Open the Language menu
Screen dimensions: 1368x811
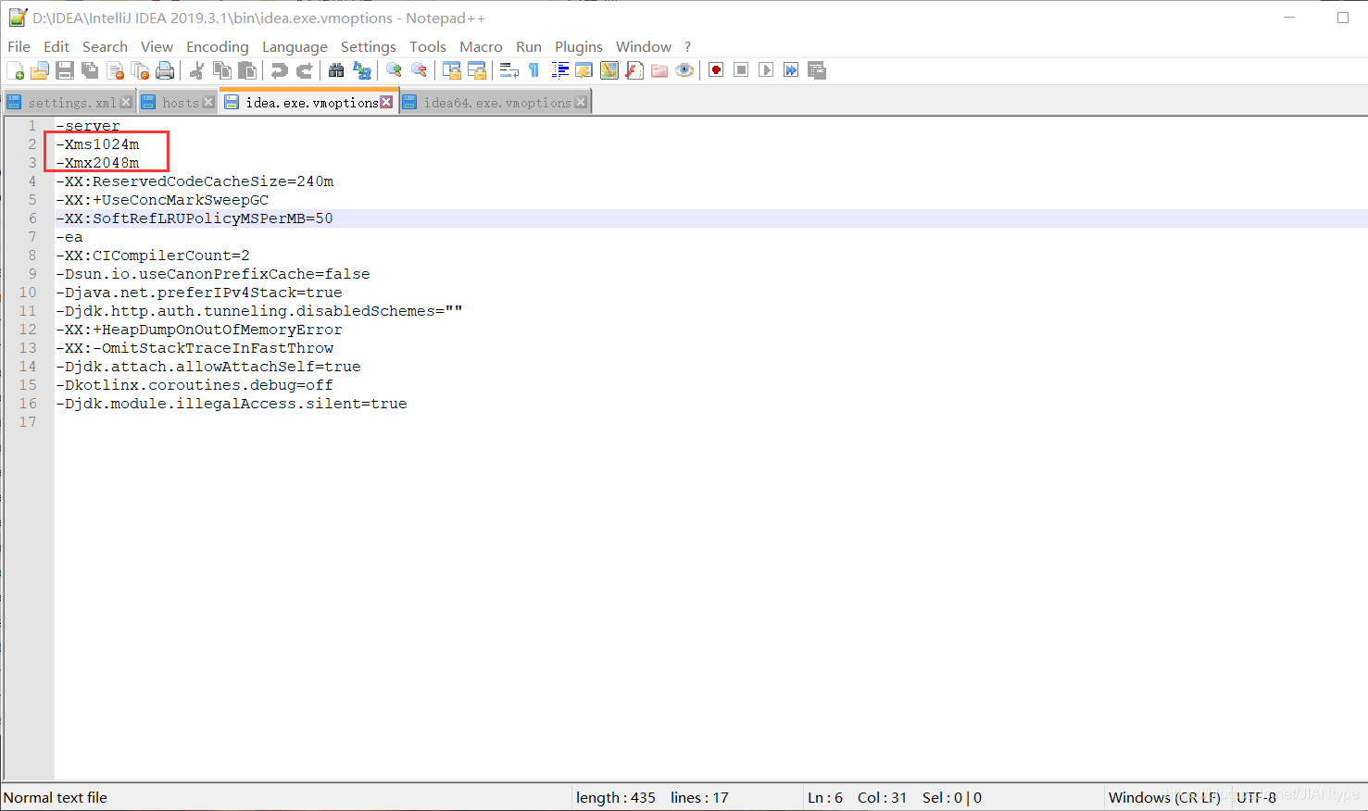[295, 46]
